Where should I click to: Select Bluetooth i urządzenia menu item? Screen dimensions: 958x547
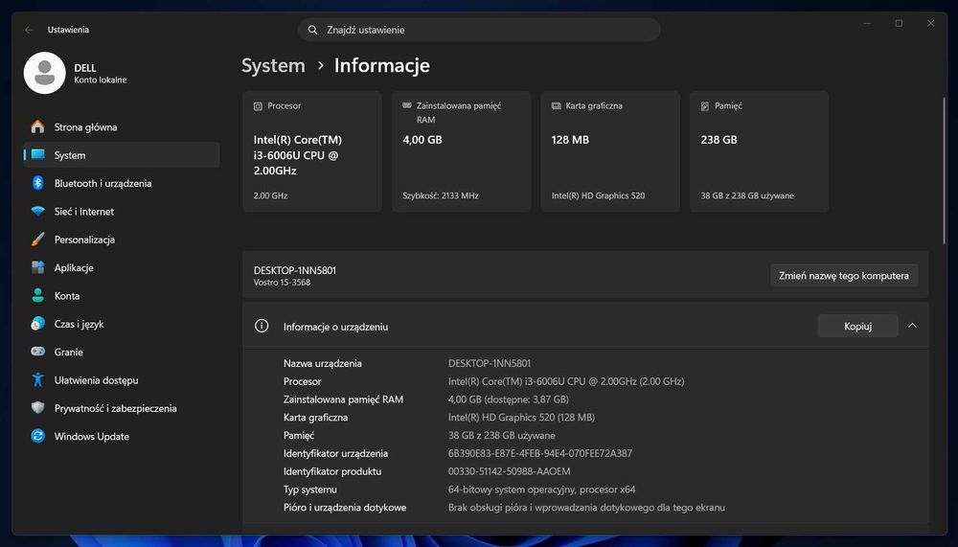click(x=122, y=183)
